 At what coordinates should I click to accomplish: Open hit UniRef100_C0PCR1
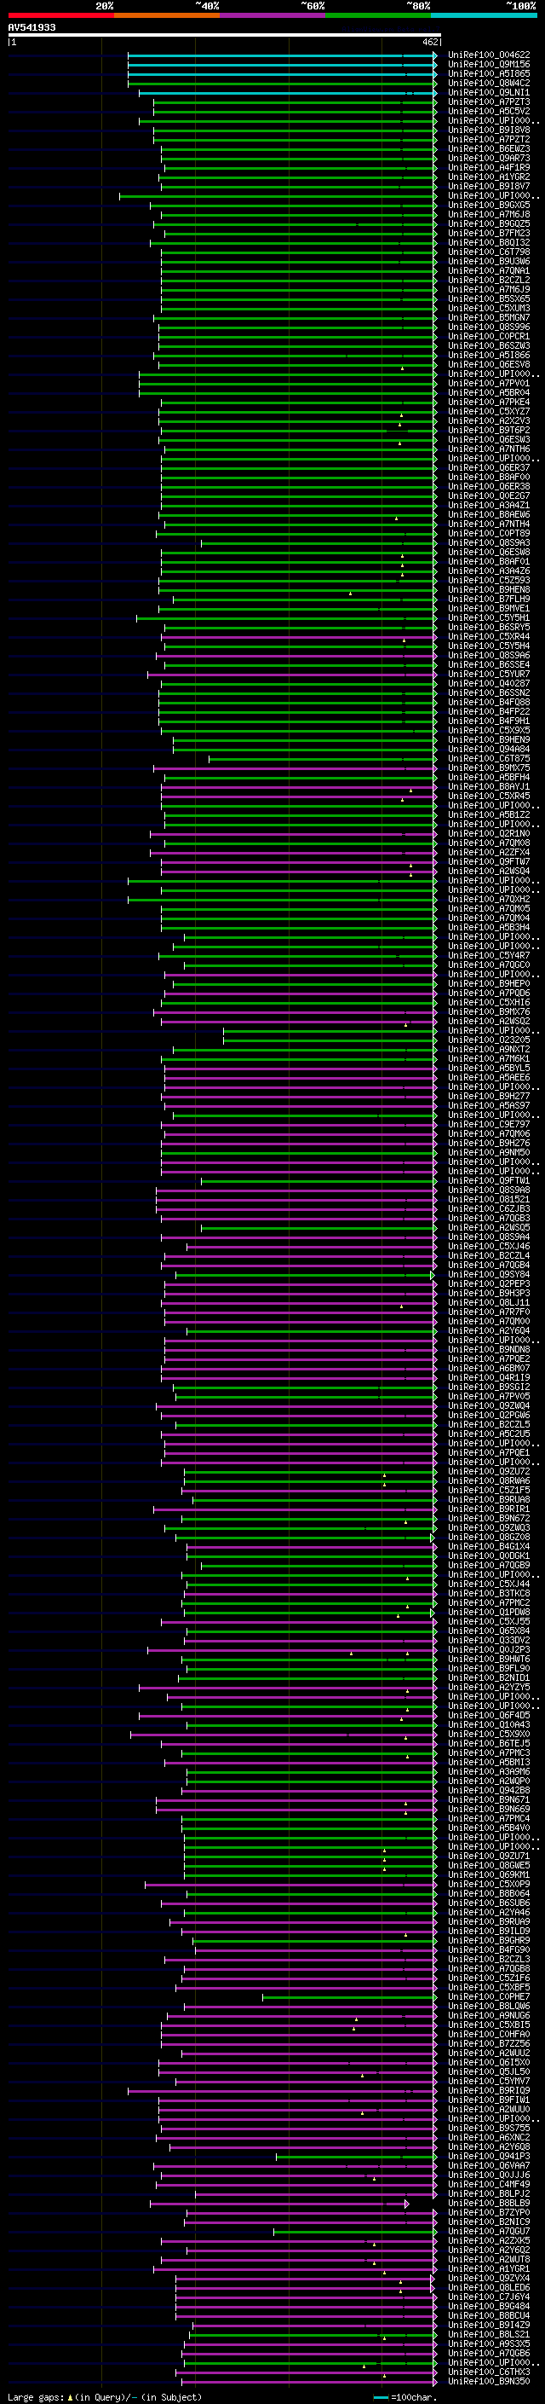[489, 336]
